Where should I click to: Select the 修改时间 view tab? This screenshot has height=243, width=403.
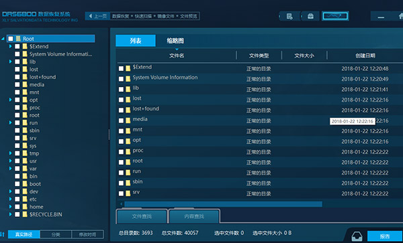pyautogui.click(x=87, y=234)
